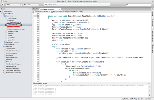Open ResultsTableSource.cs file
The width and height of the screenshot is (154, 100).
pos(13,68)
